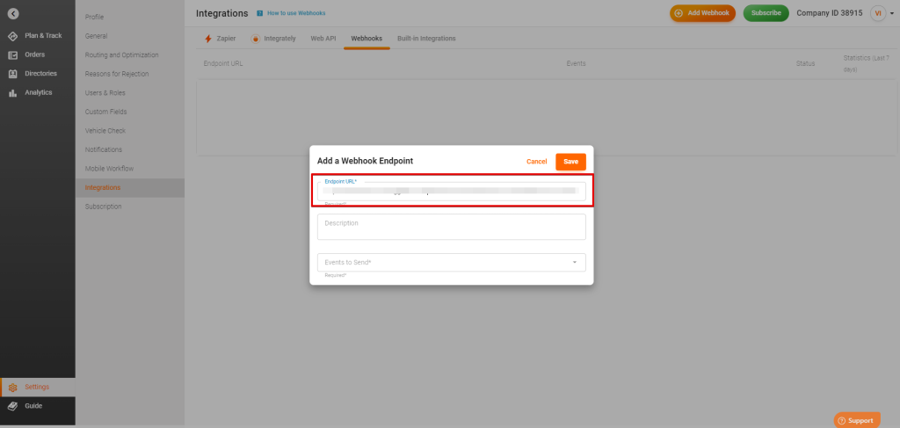Open the How to use Webhooks link
Viewport: 900px width, 428px height.
pos(284,14)
